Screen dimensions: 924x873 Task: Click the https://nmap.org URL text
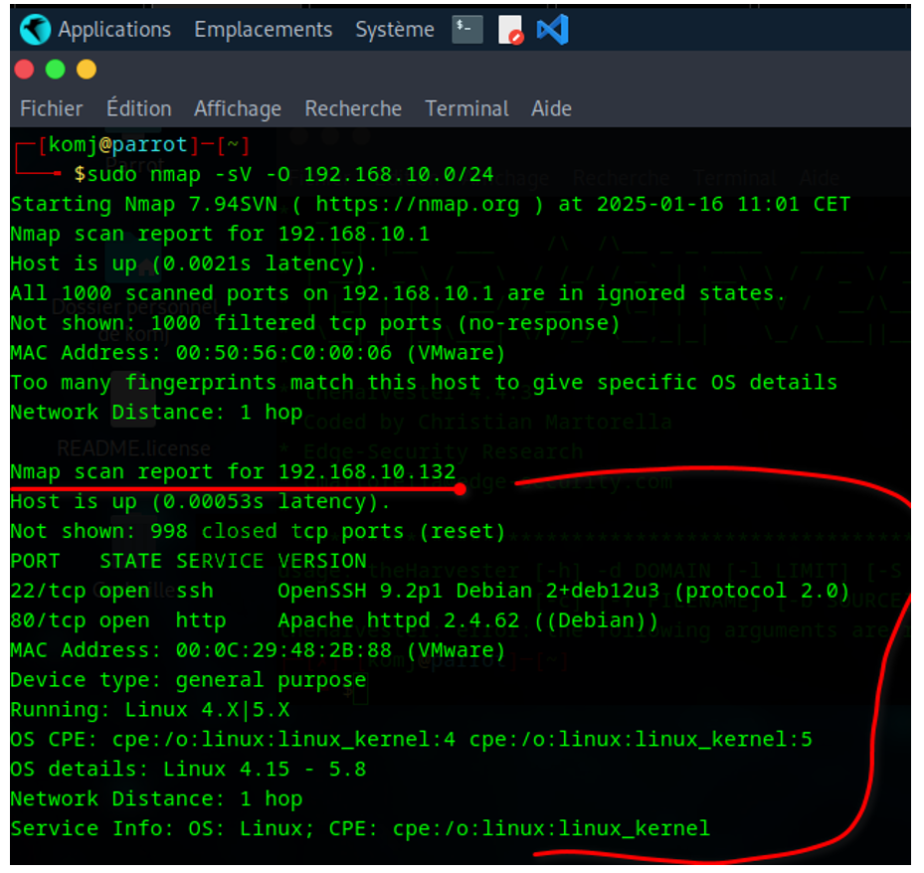(x=418, y=205)
